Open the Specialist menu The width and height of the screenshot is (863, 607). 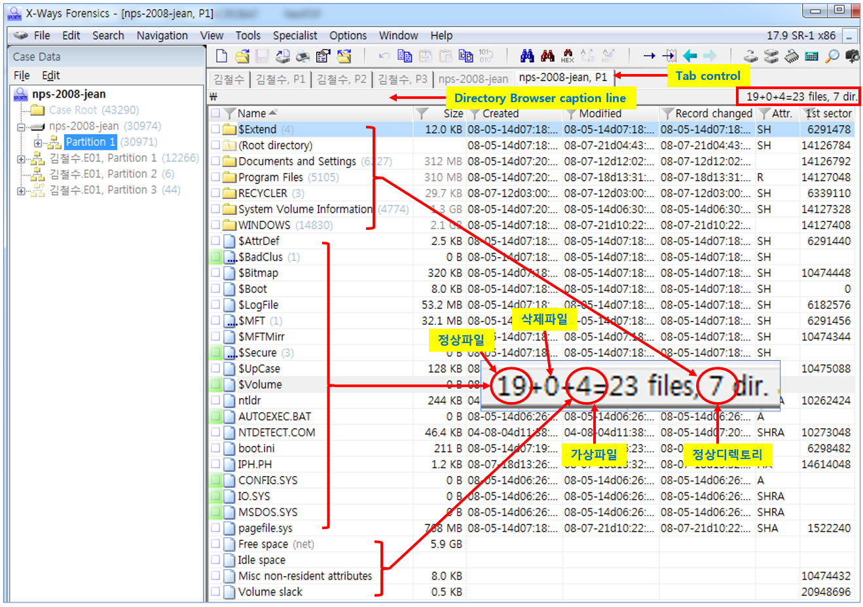point(295,35)
